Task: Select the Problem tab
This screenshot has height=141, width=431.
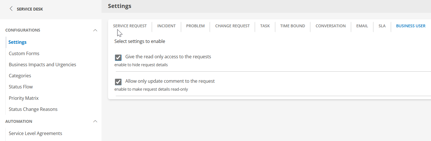Action: (195, 26)
